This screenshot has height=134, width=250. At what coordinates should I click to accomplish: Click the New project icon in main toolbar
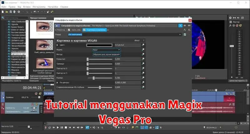pos(3,12)
